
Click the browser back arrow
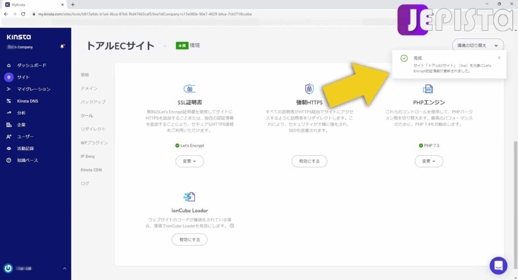pos(6,14)
